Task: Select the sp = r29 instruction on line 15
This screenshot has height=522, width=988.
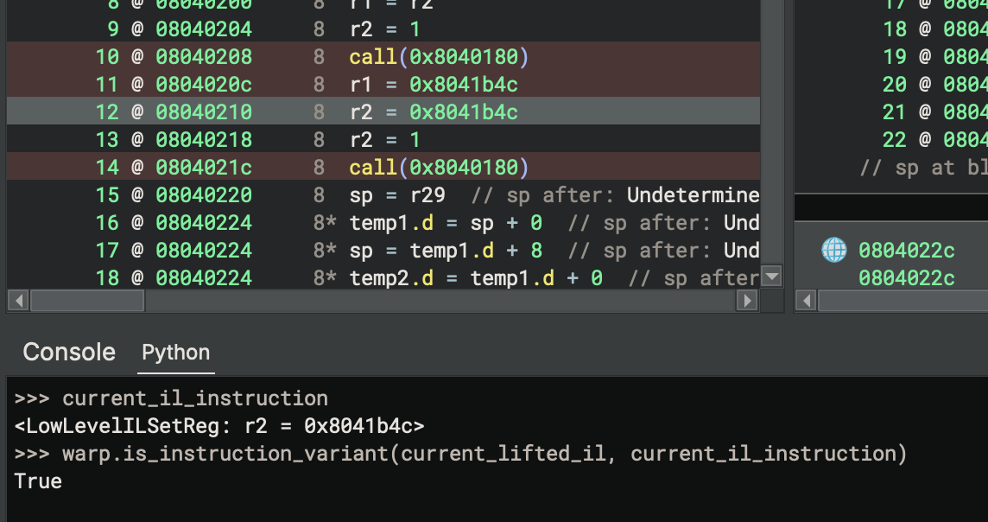Action: (x=399, y=195)
